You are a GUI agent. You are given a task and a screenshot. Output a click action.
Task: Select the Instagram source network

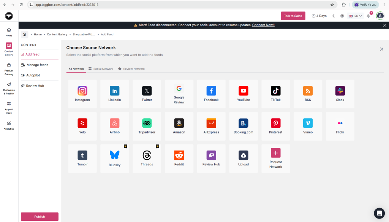point(82,94)
